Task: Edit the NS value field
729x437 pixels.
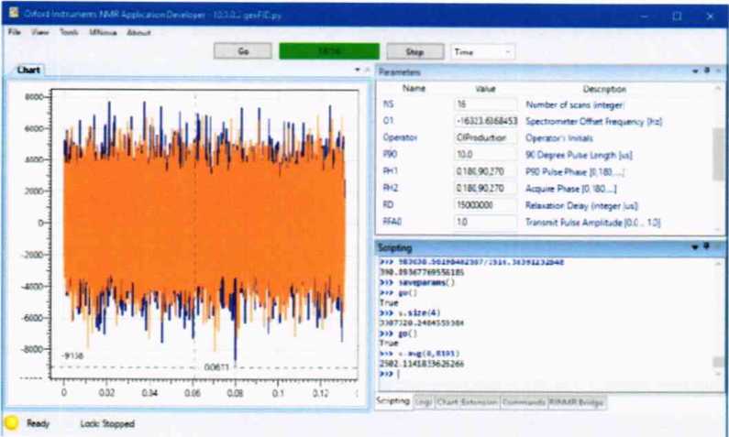Action: pos(485,105)
